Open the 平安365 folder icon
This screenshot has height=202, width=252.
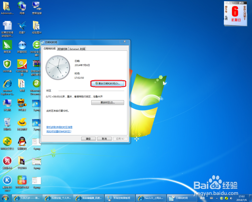(x=22, y=163)
